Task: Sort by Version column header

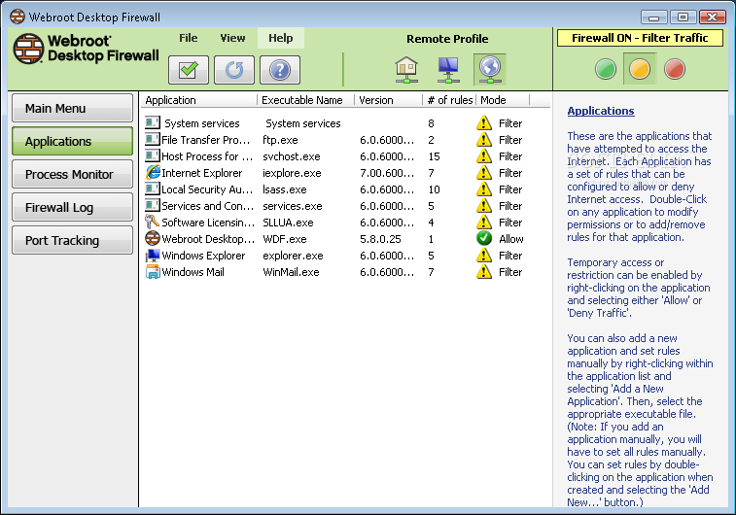Action: 389,100
